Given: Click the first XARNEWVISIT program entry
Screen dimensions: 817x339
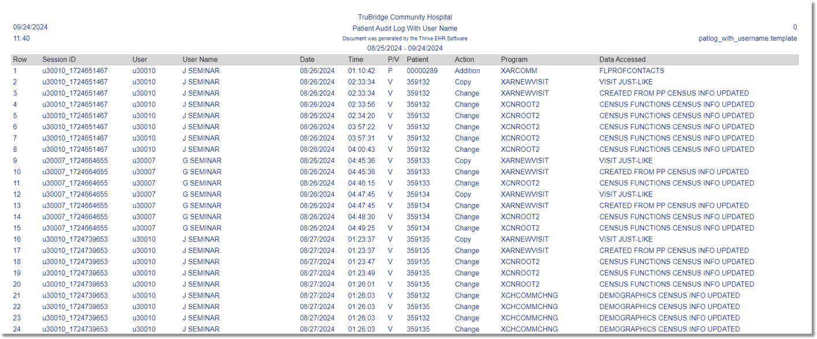Looking at the screenshot, I should coord(524,81).
